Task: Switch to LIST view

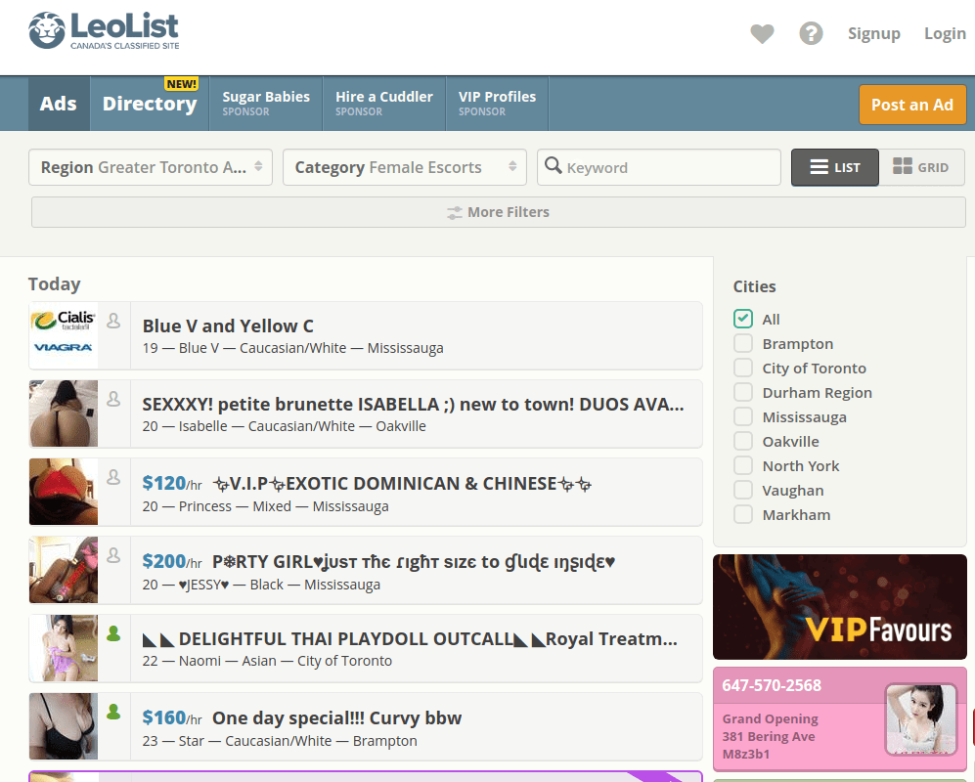Action: 834,167
